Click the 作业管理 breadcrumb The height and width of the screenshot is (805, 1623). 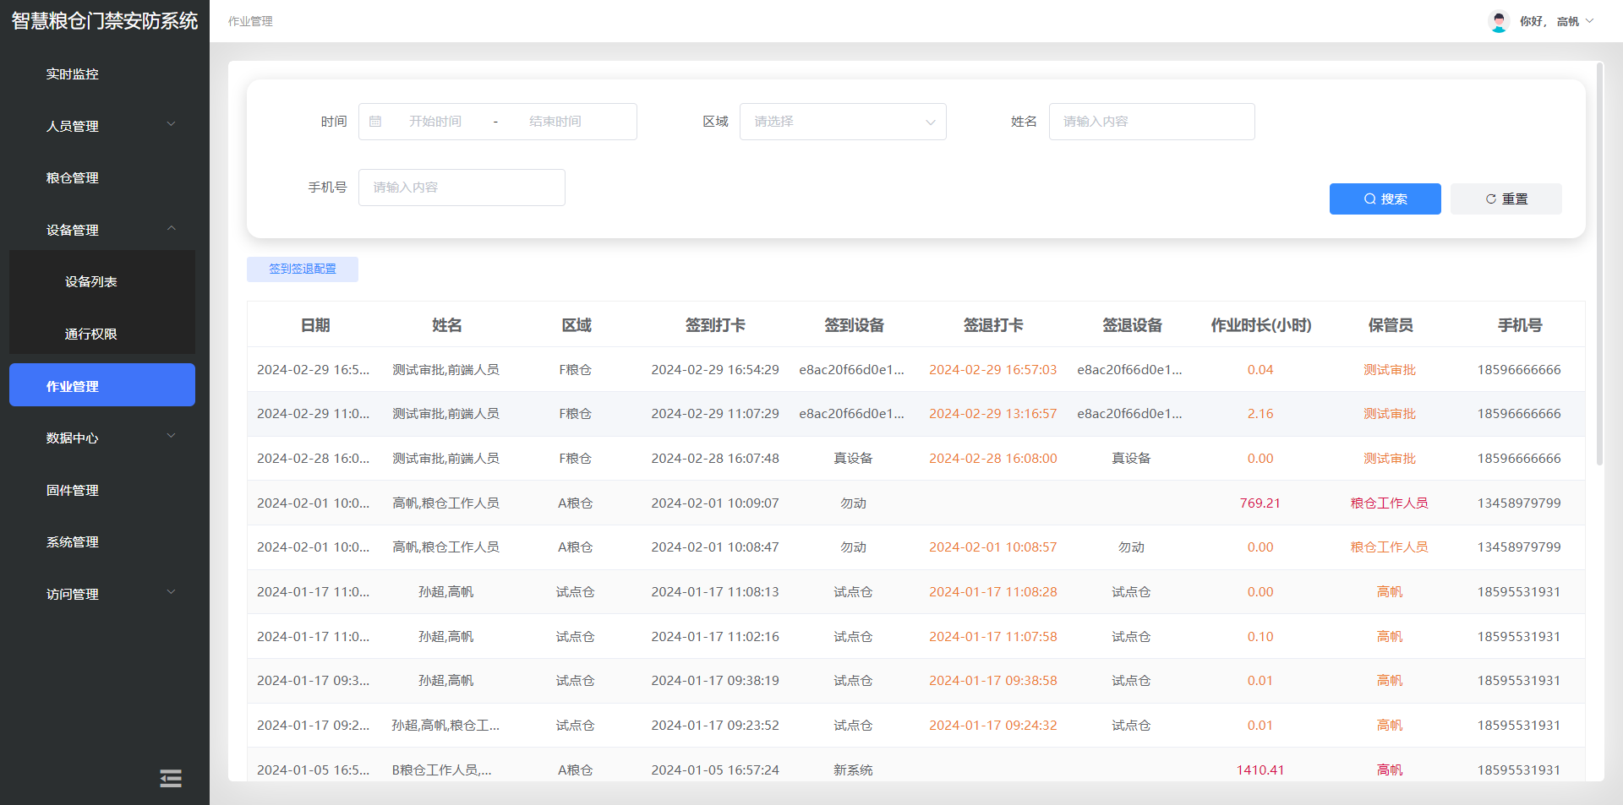click(x=250, y=21)
